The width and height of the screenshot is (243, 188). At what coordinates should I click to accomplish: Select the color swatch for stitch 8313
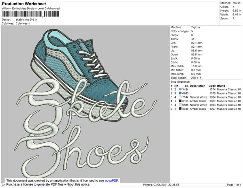point(180,101)
